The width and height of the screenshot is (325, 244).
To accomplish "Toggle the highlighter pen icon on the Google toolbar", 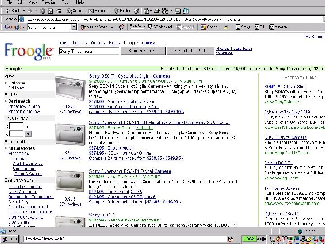I will [226, 27].
